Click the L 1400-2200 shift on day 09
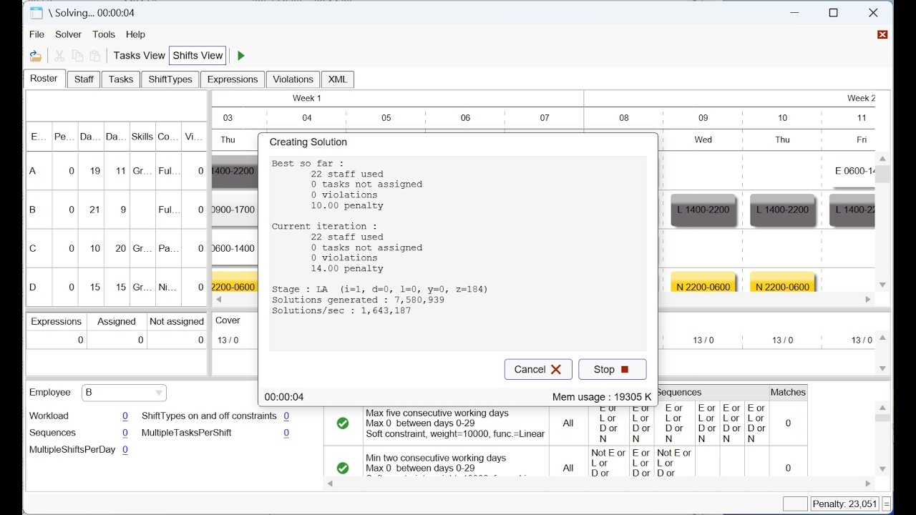The width and height of the screenshot is (916, 515). 703,210
